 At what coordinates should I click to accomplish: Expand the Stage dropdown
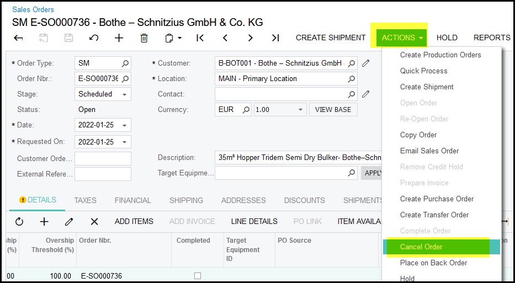(125, 94)
